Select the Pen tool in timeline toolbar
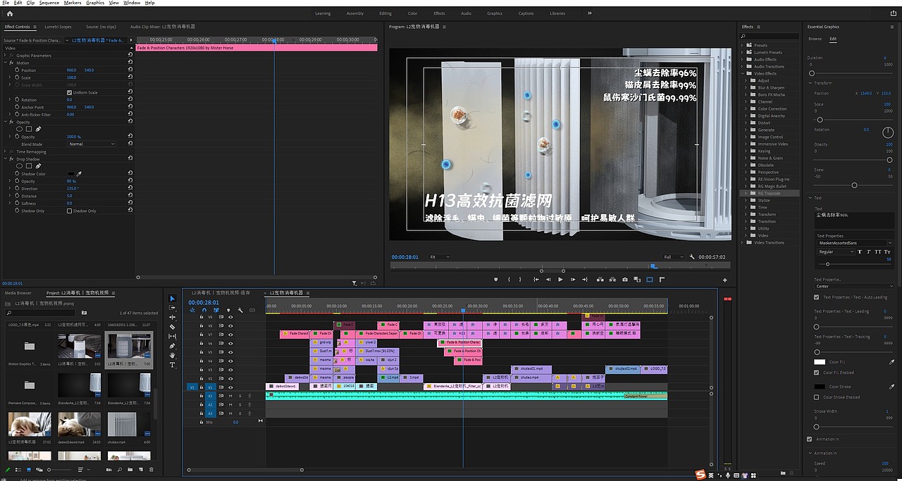902x481 pixels. click(x=173, y=346)
